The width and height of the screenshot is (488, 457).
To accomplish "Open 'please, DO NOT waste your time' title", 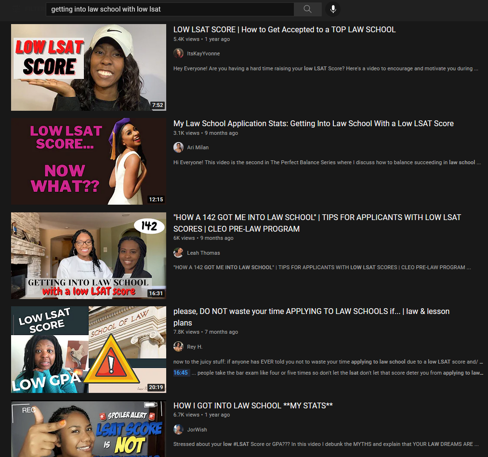I will click(x=311, y=317).
